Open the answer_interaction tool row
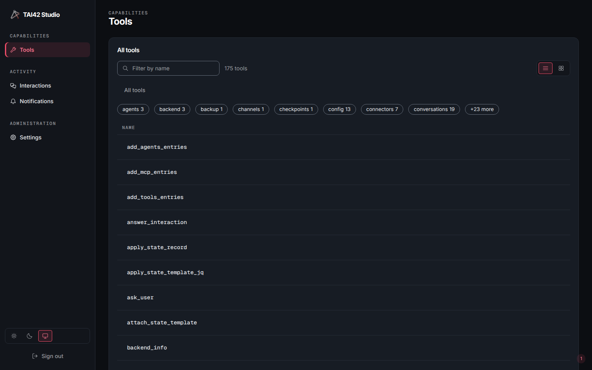This screenshot has height=370, width=592. coord(344,222)
